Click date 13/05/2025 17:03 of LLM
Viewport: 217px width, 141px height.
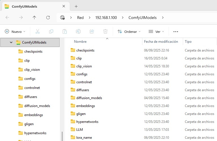pos(156,129)
